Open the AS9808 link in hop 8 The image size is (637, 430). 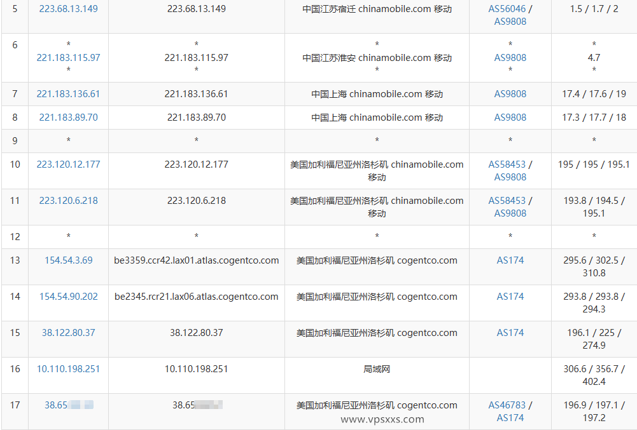[x=510, y=117]
